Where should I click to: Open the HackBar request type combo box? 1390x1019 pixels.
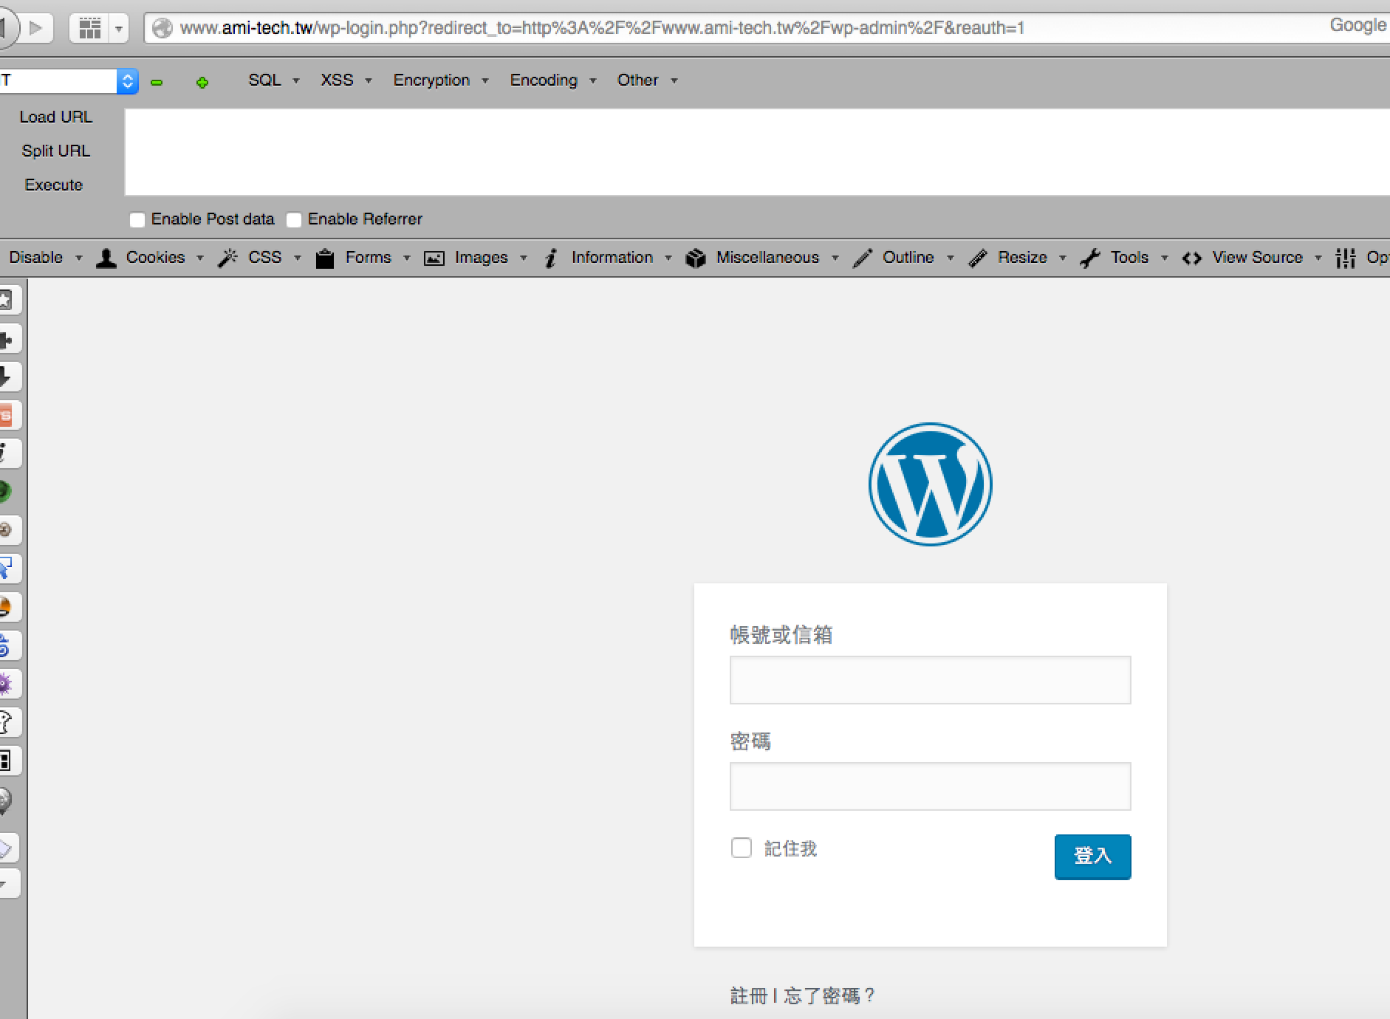pos(68,80)
